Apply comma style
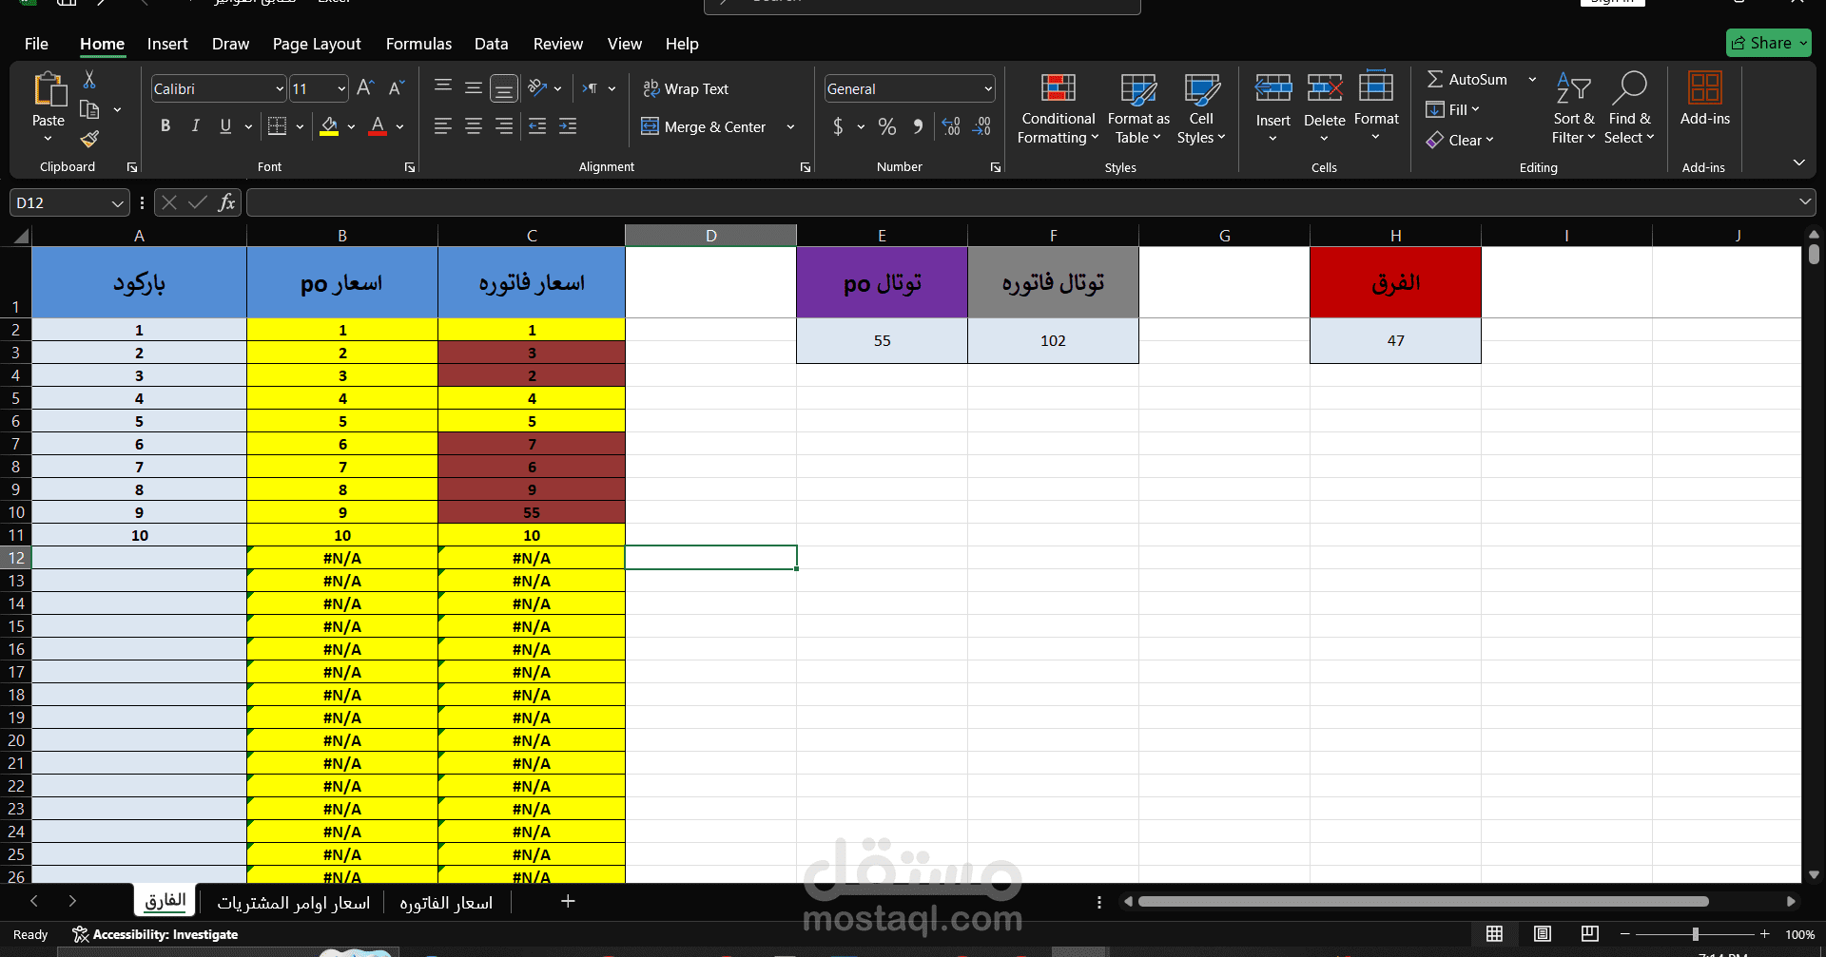Viewport: 1826px width, 957px height. (918, 126)
